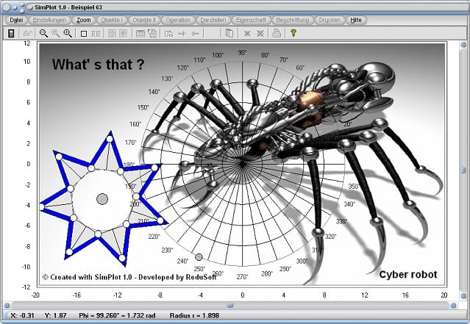Click the bottom button of vertical scrollbar
Screen dimensions: 470x324
coord(463,295)
